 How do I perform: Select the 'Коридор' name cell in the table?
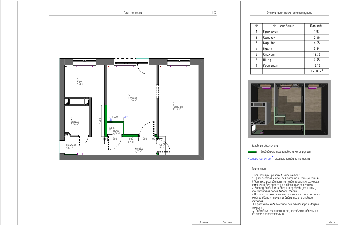(283, 43)
